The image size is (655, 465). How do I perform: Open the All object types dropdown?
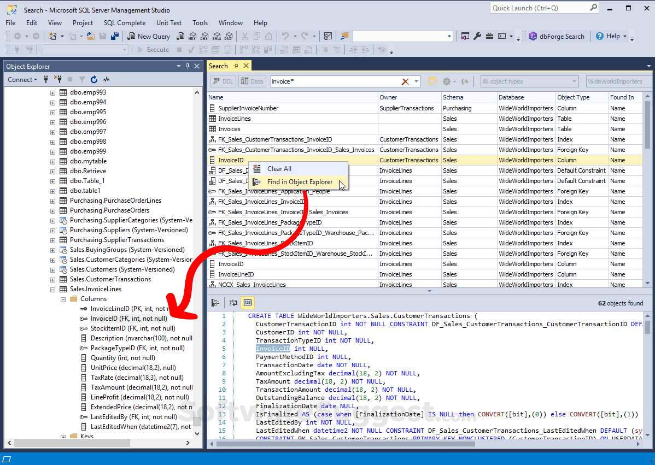coord(529,81)
